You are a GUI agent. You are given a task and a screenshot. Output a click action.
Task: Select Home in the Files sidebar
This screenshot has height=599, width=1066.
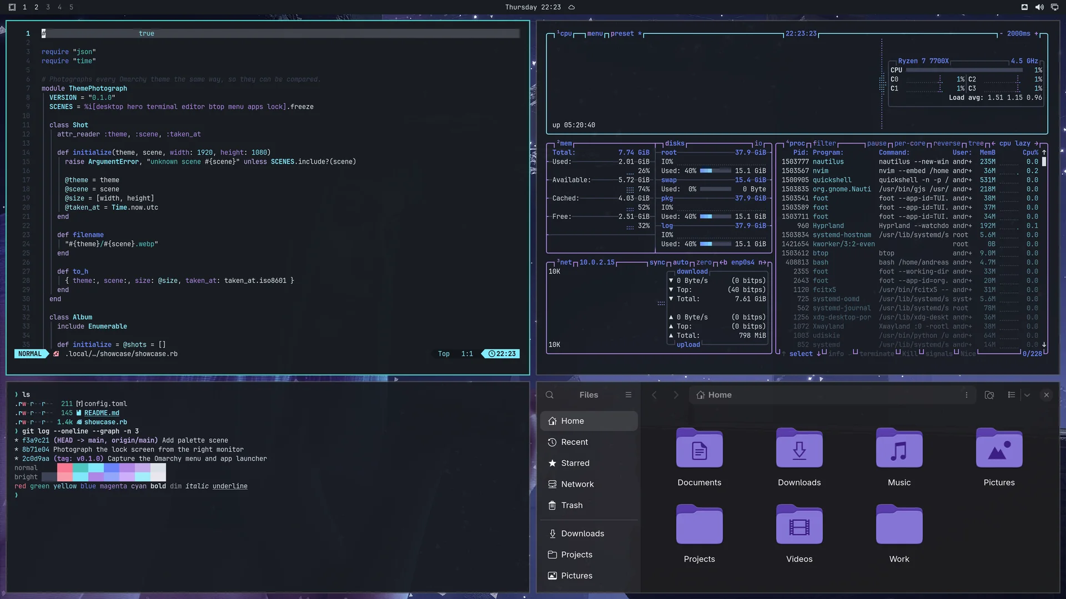point(589,421)
